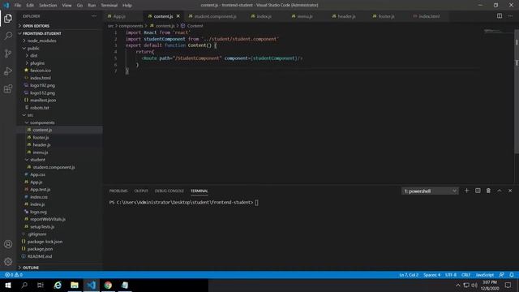This screenshot has width=519, height=292.
Task: Open the Accounts menu icon
Action: point(8,244)
